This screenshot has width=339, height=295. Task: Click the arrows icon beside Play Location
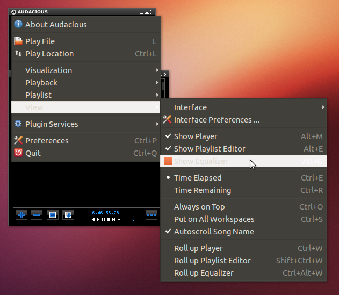18,53
